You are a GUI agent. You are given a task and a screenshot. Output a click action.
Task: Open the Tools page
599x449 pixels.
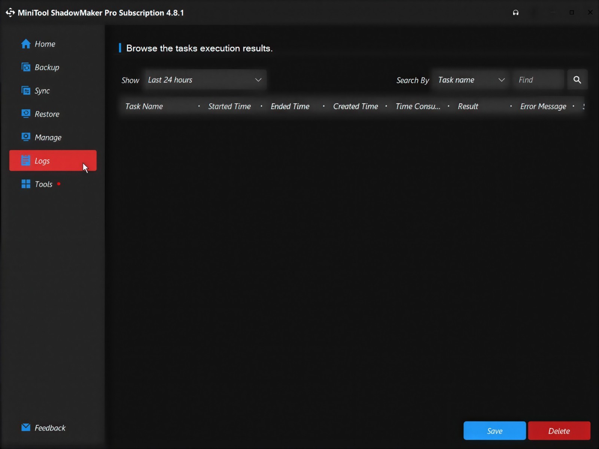click(53, 184)
